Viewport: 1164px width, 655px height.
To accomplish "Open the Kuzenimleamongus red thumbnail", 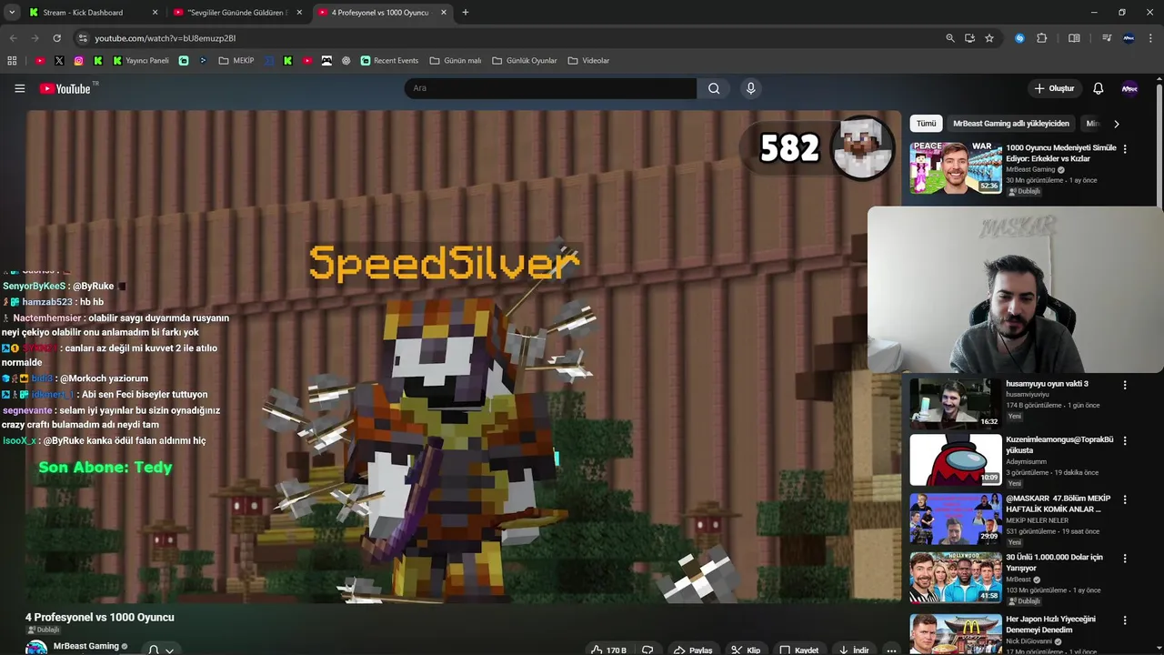I will pyautogui.click(x=956, y=459).
